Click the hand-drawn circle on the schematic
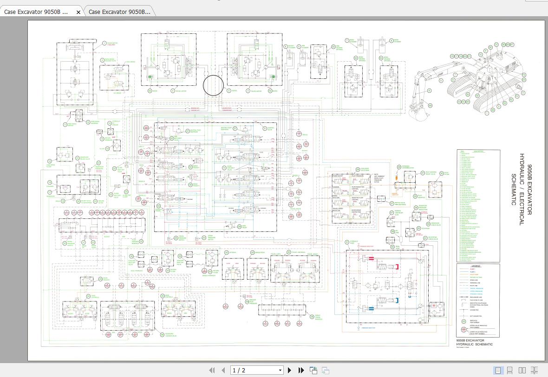Screen dimensions: 548x377 213,85
